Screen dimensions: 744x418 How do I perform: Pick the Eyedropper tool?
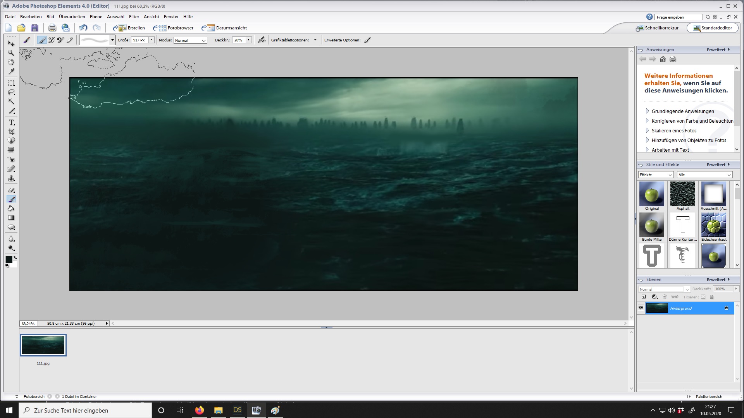tap(11, 72)
